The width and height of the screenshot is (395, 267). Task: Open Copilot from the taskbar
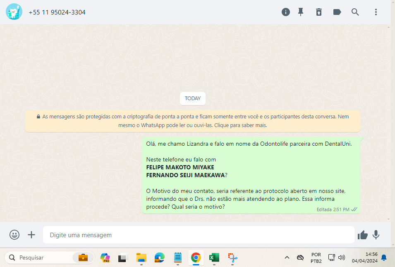105,257
